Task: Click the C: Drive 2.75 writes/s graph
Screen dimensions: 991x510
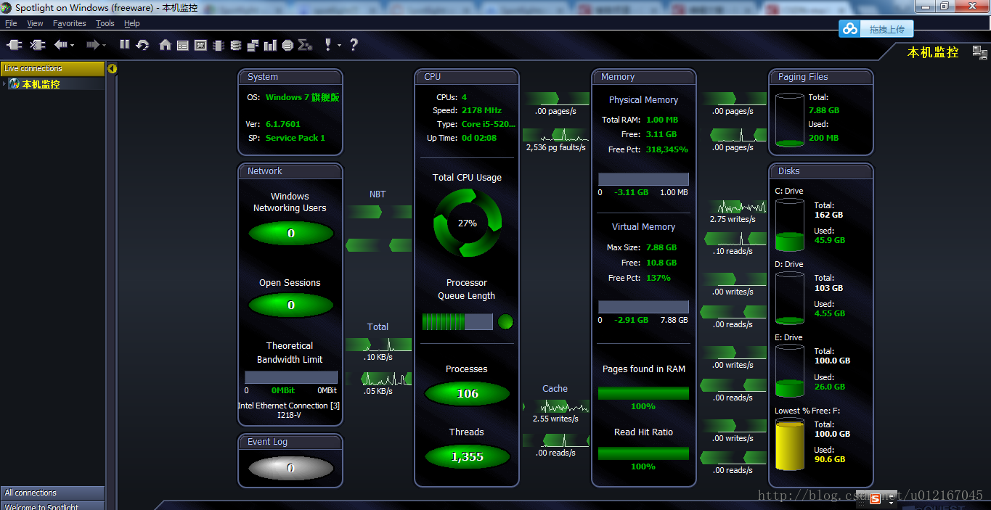Action: 733,207
